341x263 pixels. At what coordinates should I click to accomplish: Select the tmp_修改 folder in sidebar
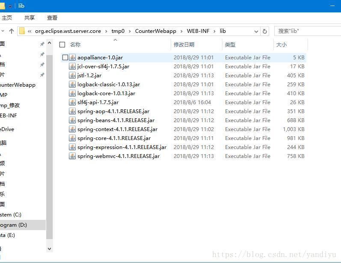10,105
